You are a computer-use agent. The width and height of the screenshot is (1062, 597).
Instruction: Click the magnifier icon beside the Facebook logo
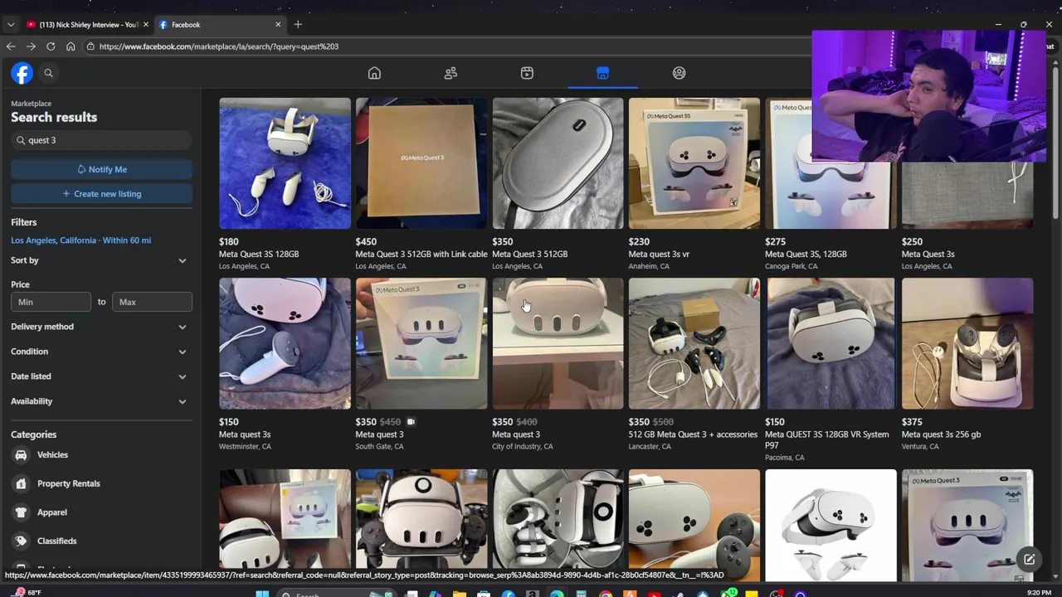(48, 73)
